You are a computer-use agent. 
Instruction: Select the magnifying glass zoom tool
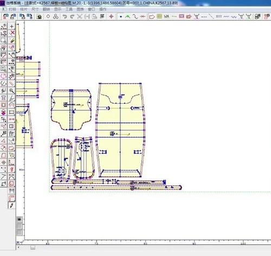(11, 91)
